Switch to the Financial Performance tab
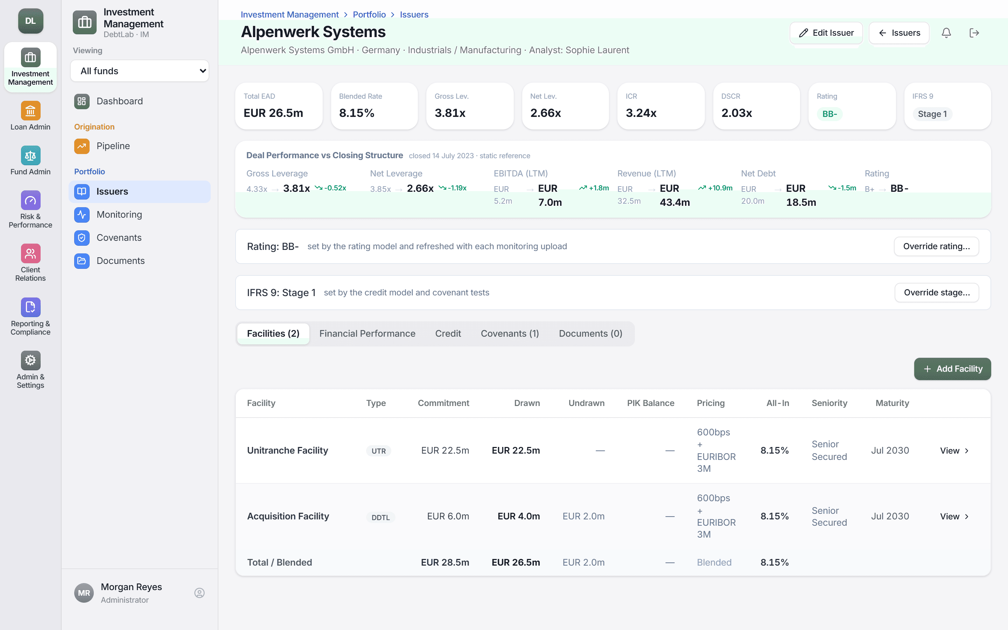 (367, 333)
